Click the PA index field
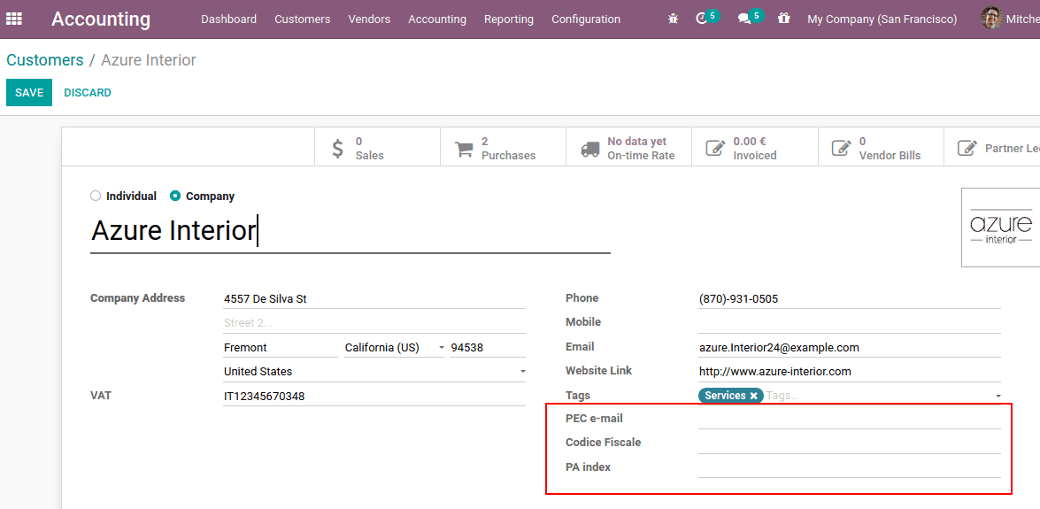 (849, 468)
